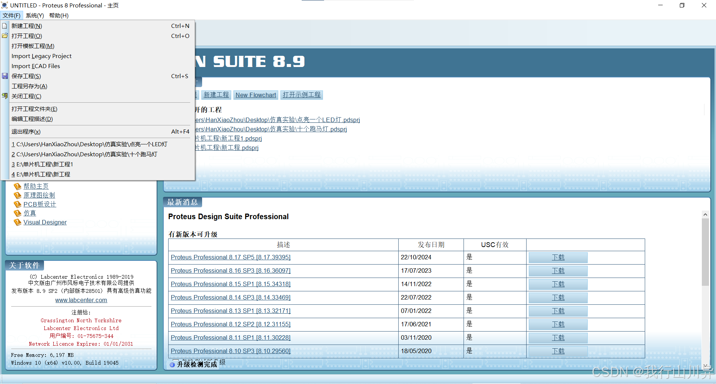Viewport: 716px width, 384px height.
Task: Click 下载 button for version 8.10 SP3
Action: (558, 351)
